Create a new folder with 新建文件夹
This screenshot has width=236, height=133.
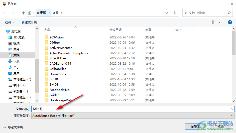point(29,22)
